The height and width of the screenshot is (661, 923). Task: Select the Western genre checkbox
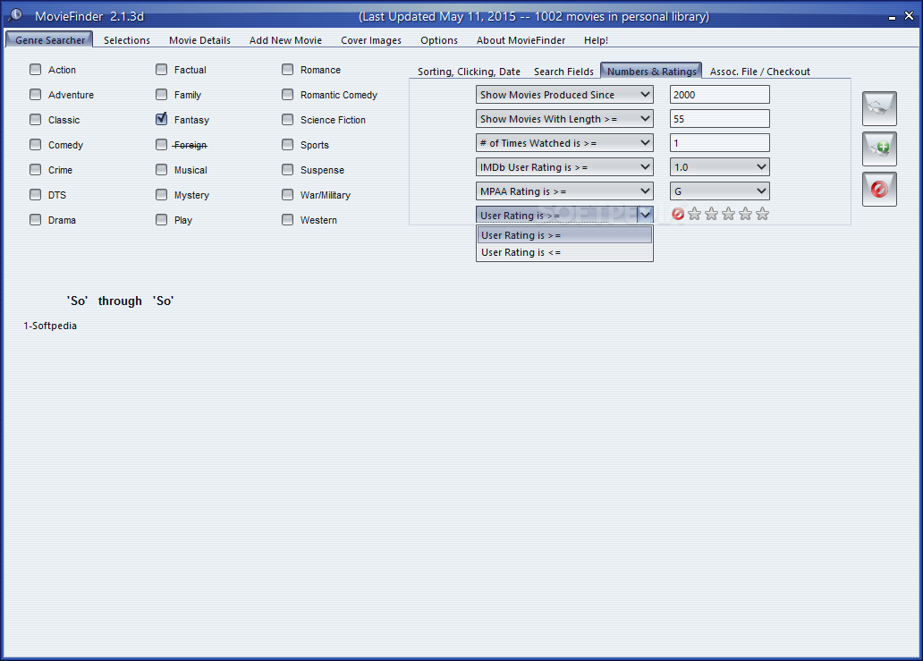point(287,219)
